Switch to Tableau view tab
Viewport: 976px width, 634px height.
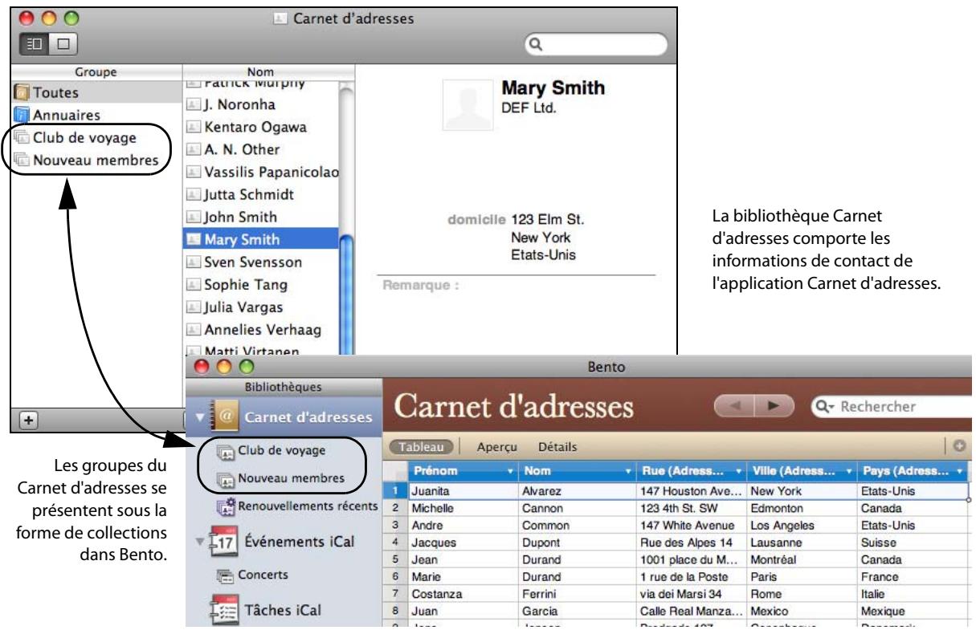point(423,445)
